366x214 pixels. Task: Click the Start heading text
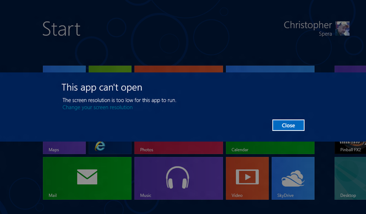(x=62, y=29)
